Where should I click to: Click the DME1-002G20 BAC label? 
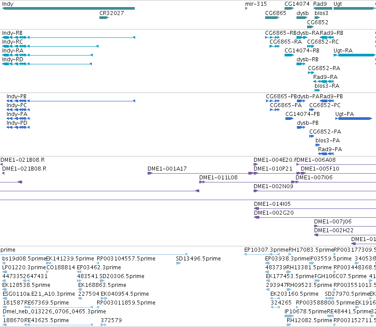click(273, 213)
